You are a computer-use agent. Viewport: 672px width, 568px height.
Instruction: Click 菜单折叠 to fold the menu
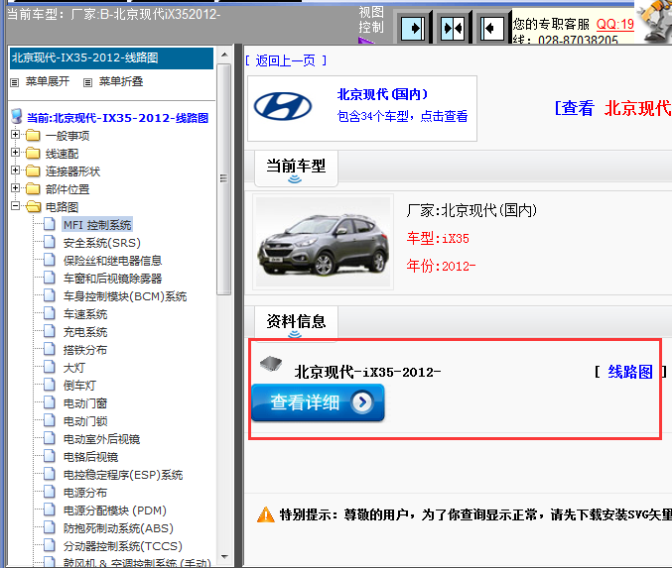(x=121, y=81)
